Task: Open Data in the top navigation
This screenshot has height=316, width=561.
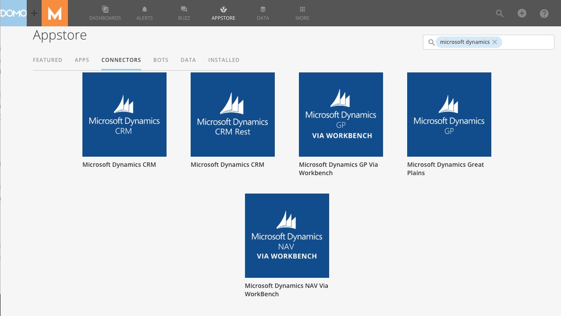Action: (x=263, y=13)
